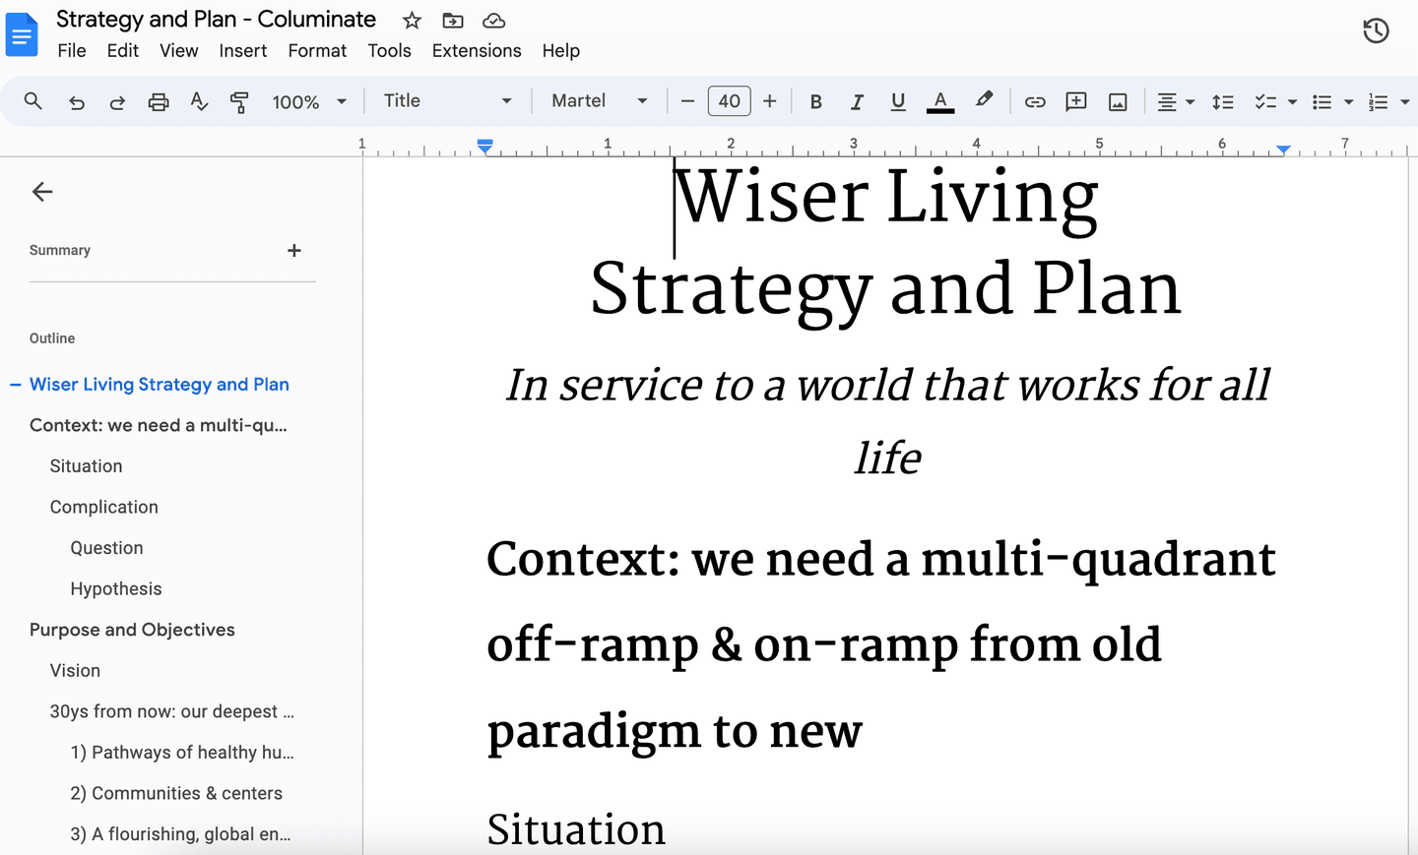Select the Paint format tool
This screenshot has height=855, width=1418.
(239, 100)
